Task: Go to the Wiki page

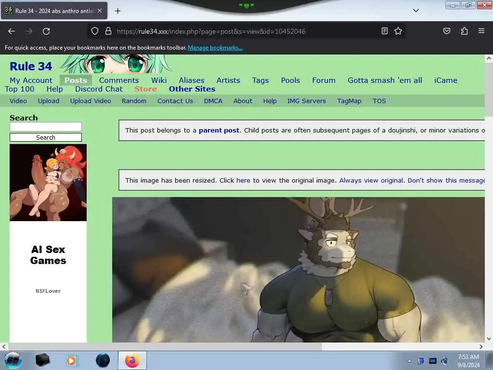Action: (x=159, y=80)
